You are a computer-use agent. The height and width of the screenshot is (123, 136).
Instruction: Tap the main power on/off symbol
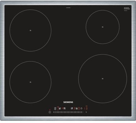coord(50,112)
